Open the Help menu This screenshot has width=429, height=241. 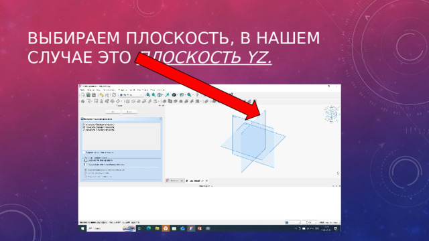pyautogui.click(x=161, y=90)
